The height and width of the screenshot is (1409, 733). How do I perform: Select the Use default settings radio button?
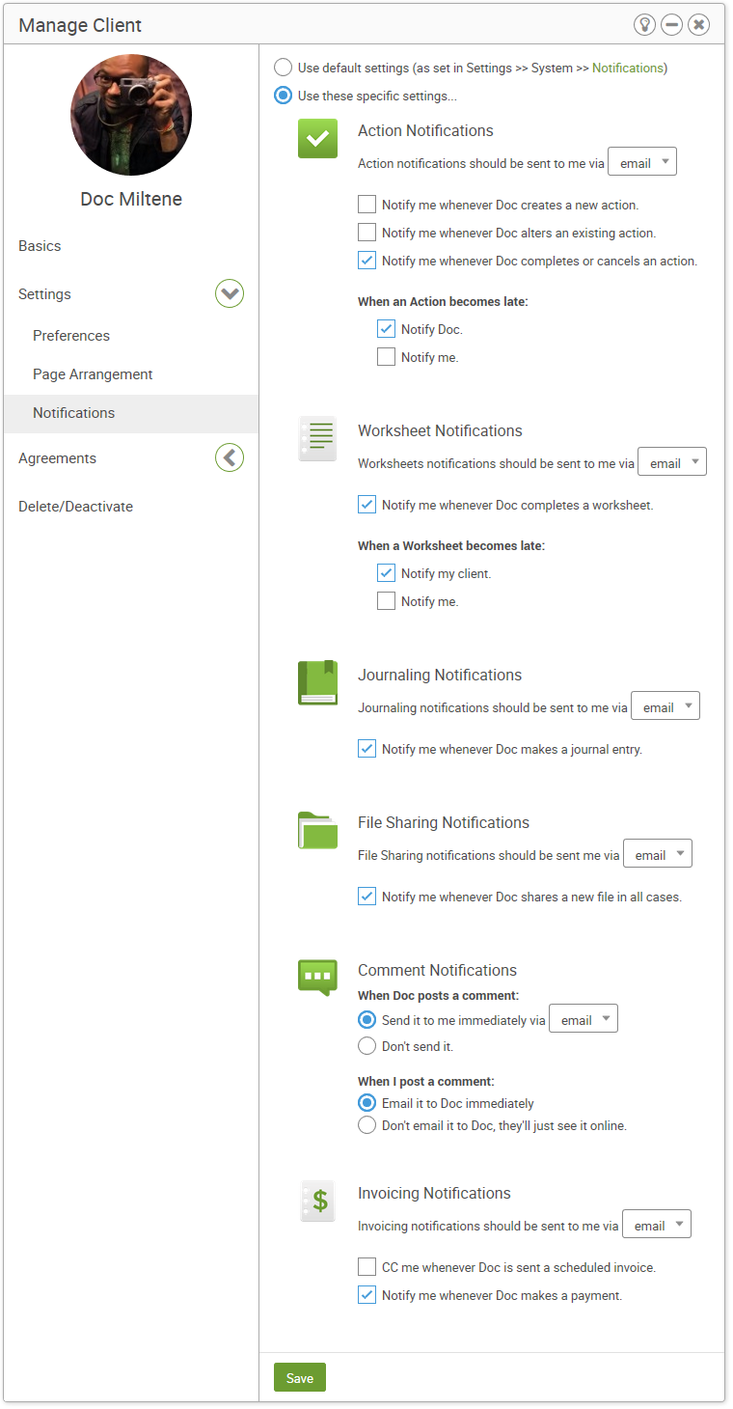click(x=284, y=68)
